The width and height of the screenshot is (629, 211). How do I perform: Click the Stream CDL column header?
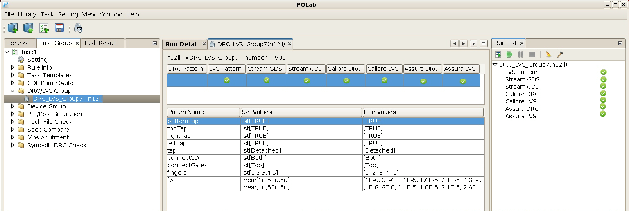click(x=306, y=69)
